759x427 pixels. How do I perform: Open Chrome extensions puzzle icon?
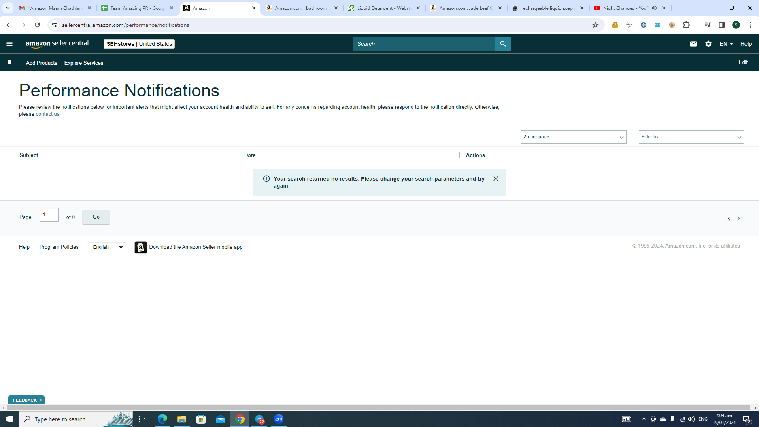point(687,25)
